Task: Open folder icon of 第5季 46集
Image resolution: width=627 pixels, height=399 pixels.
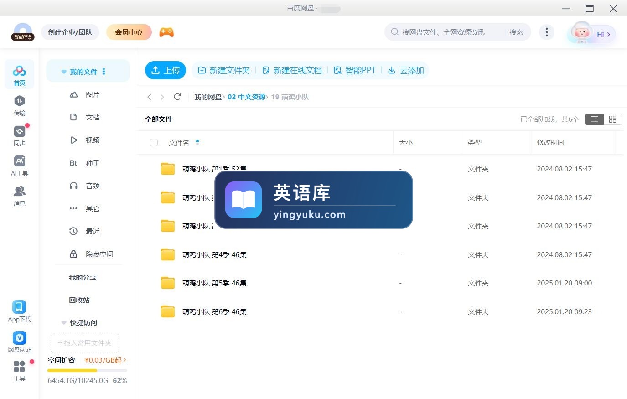Action: (168, 283)
